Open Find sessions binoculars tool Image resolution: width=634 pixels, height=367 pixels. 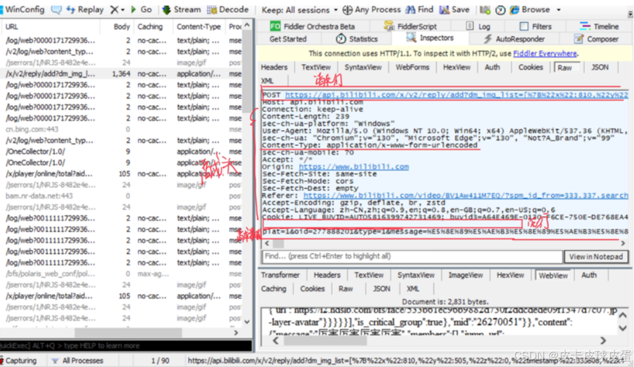419,9
